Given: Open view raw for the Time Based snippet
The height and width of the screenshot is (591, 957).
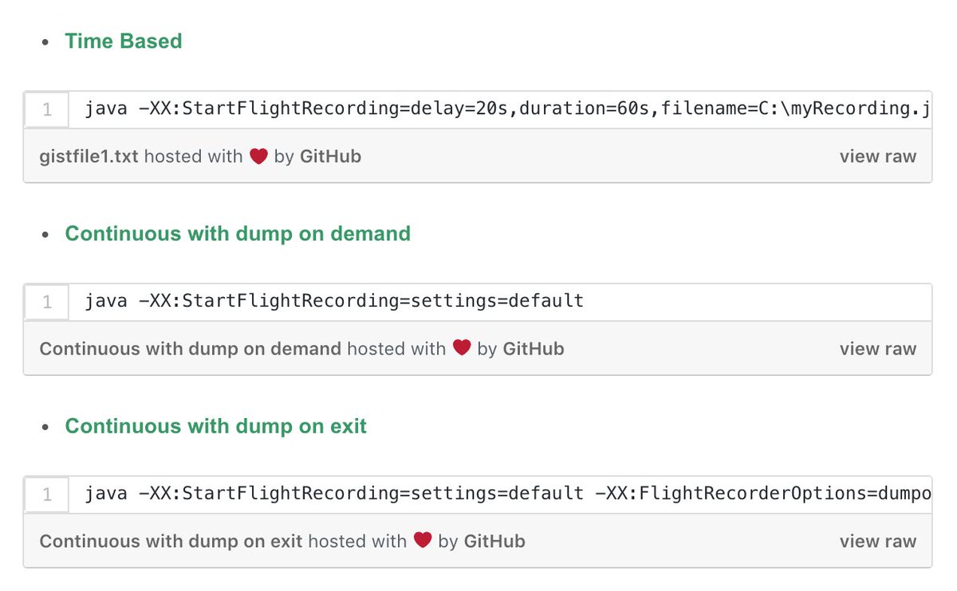Looking at the screenshot, I should (877, 157).
